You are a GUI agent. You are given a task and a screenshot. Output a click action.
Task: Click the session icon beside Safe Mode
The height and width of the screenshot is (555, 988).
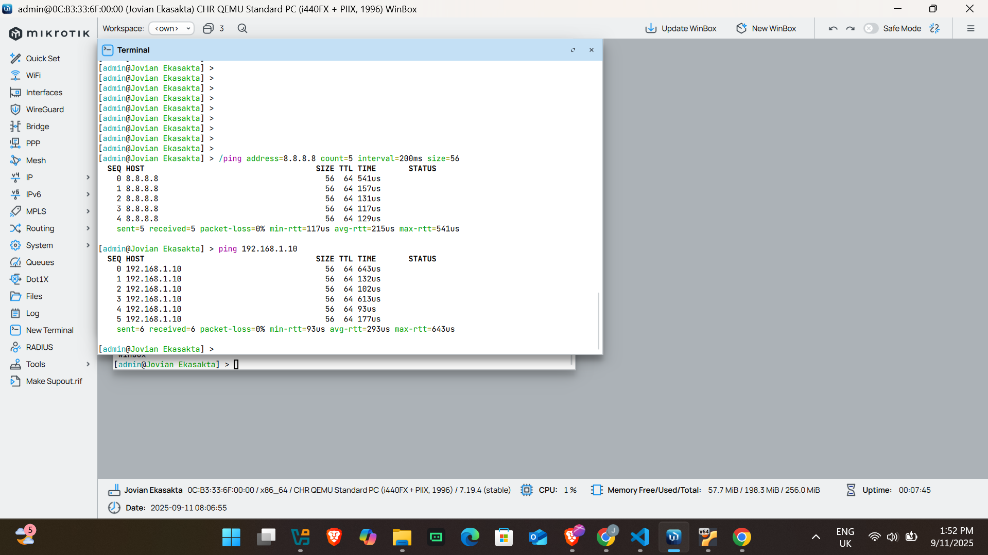935,28
